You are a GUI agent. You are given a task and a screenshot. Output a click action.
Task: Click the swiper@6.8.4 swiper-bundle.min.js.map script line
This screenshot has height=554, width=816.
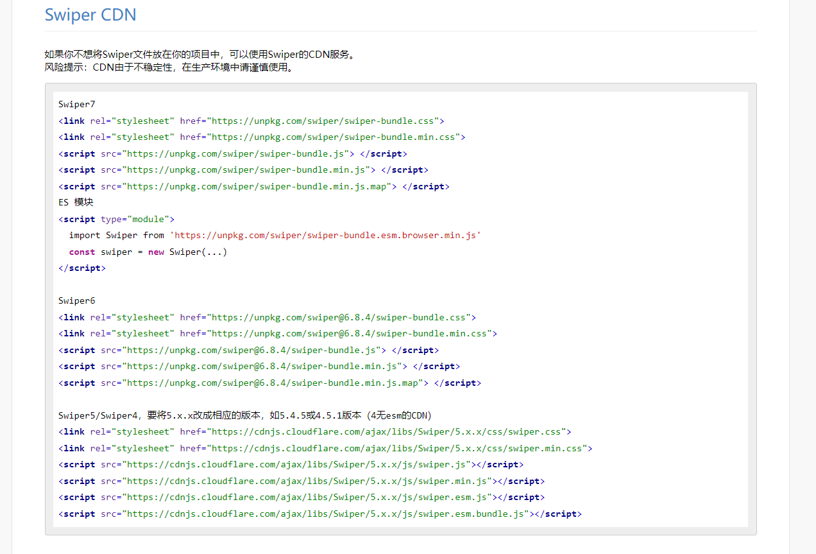click(x=270, y=383)
